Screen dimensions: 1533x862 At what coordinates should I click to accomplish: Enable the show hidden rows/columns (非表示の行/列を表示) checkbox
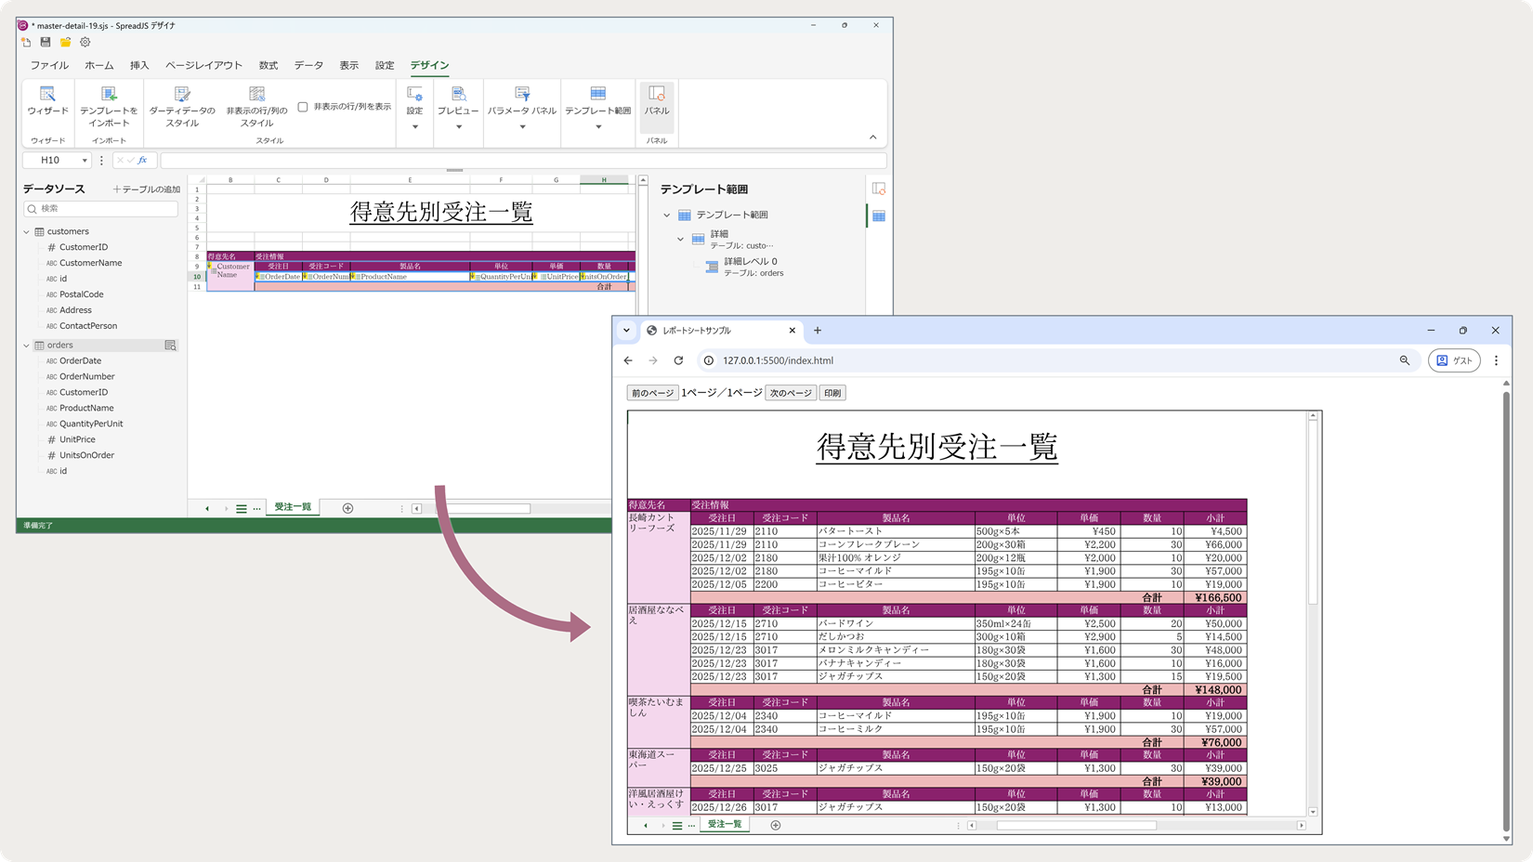(x=303, y=107)
